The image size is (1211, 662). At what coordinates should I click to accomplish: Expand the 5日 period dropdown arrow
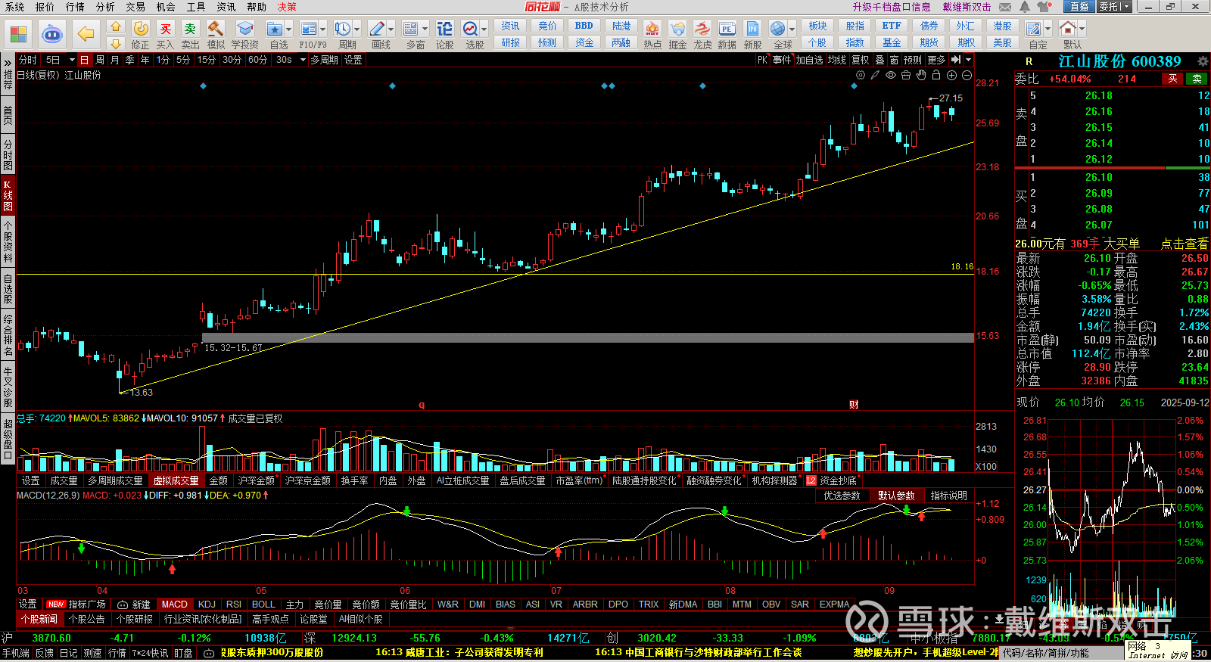[72, 60]
